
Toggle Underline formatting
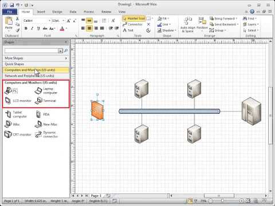(x=38, y=29)
